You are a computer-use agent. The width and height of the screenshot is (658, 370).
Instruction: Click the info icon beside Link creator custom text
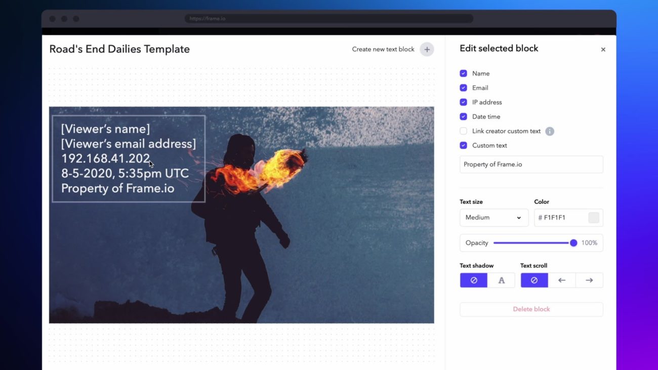(550, 131)
